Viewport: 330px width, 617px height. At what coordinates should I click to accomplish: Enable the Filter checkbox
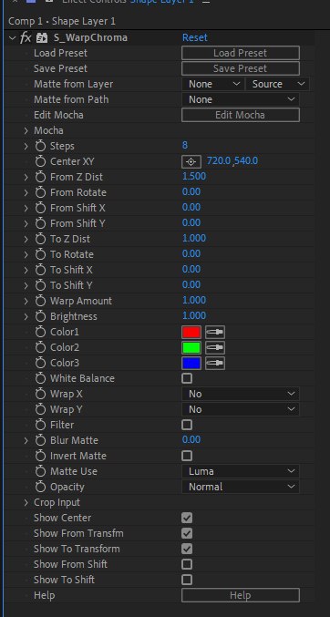[187, 425]
